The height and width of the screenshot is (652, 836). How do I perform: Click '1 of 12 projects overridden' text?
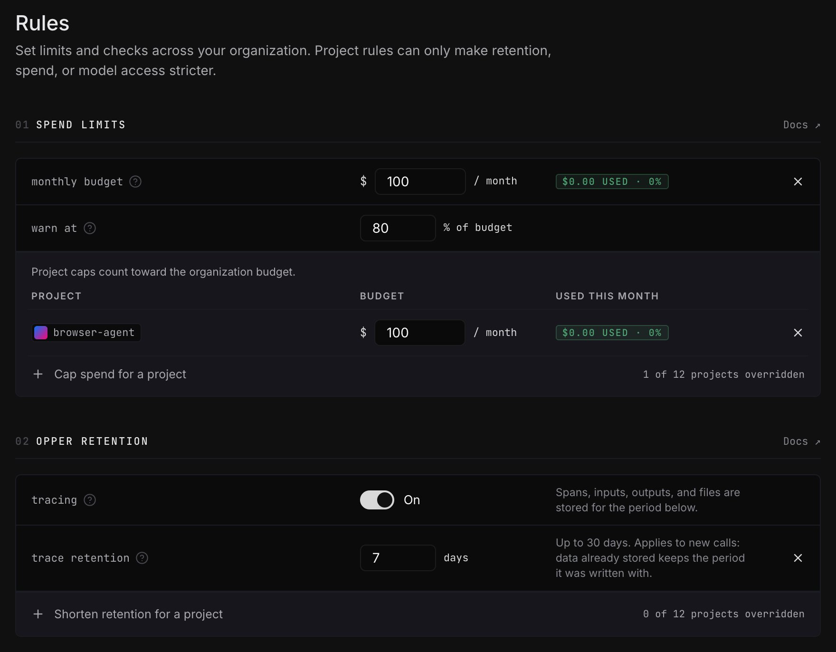pos(723,374)
